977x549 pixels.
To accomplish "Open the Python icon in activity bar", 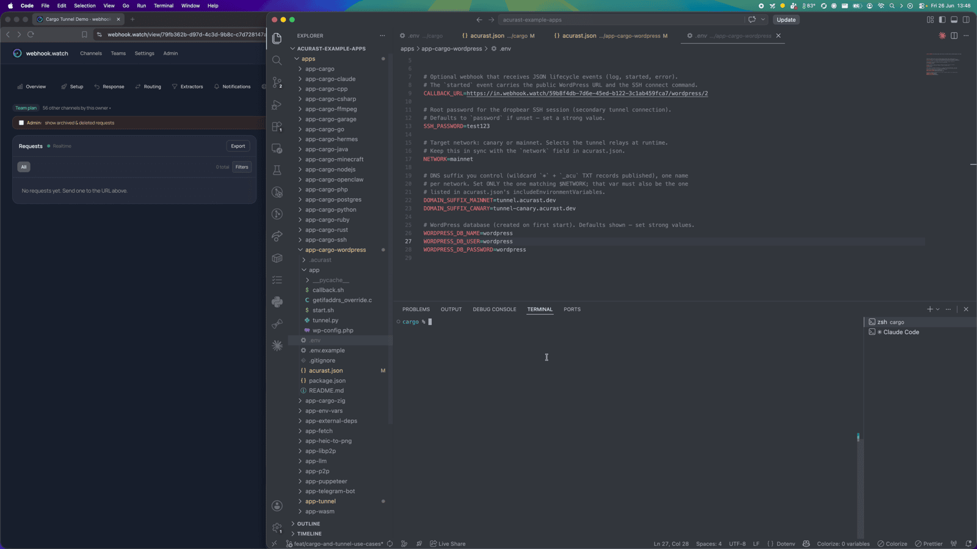I will click(277, 302).
